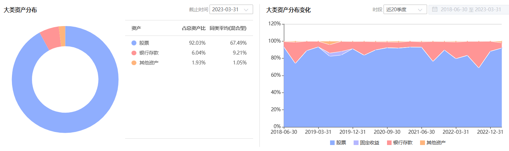This screenshot has width=509, height=151.
Task: Click the 股票 row in asset table
Action: click(189, 43)
